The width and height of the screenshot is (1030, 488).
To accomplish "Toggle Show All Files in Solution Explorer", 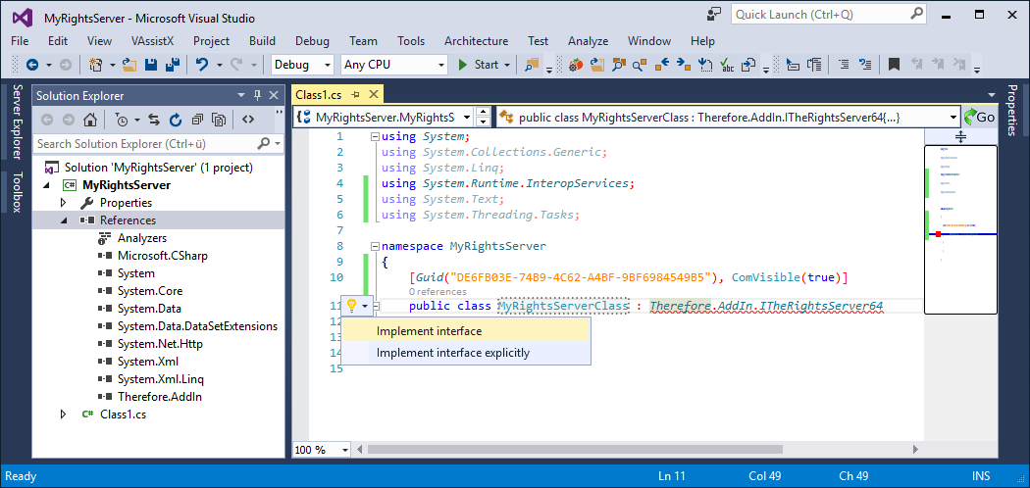I will [x=219, y=120].
